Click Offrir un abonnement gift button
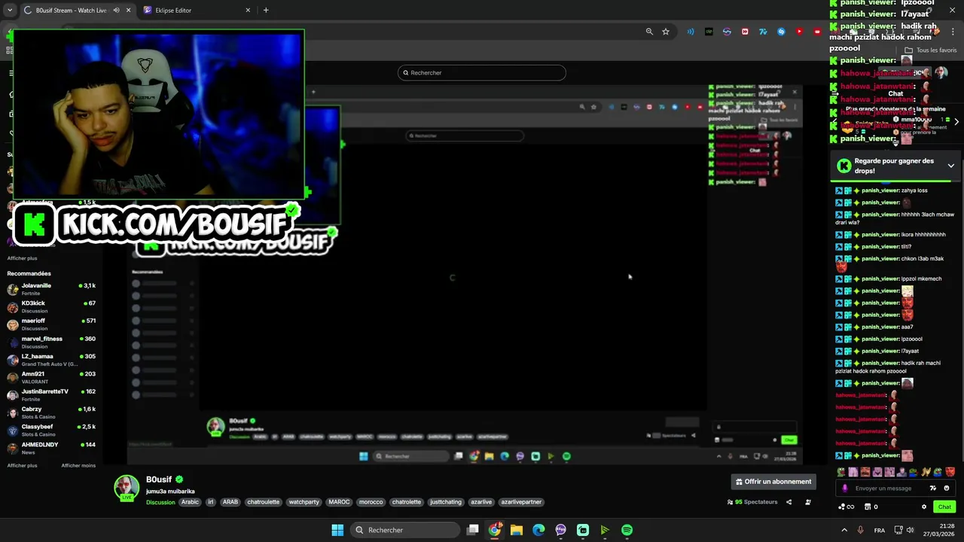This screenshot has height=542, width=964. coord(773,482)
